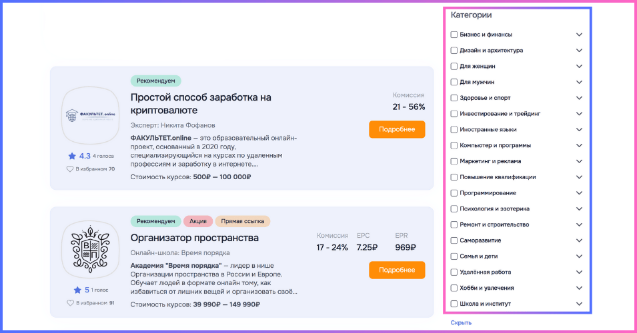
Task: Tick the Для женщин checkbox
Action: (454, 67)
